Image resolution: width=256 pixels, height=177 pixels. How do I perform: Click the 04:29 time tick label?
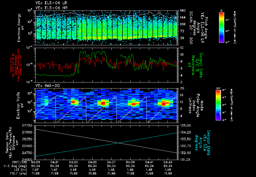click(x=35, y=162)
